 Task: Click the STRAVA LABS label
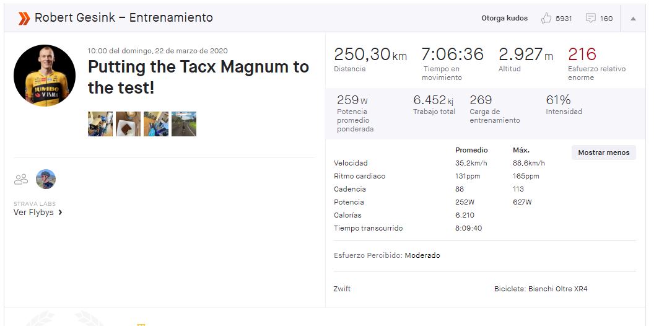(35, 203)
